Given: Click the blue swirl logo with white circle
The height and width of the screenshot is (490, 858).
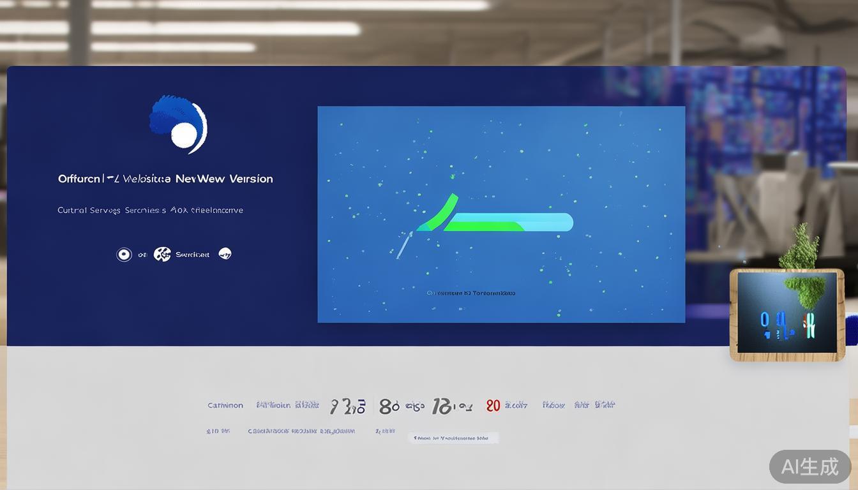Looking at the screenshot, I should [x=179, y=125].
